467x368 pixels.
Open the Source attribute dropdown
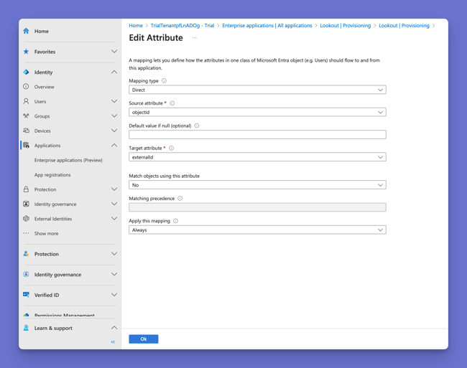[x=257, y=112]
